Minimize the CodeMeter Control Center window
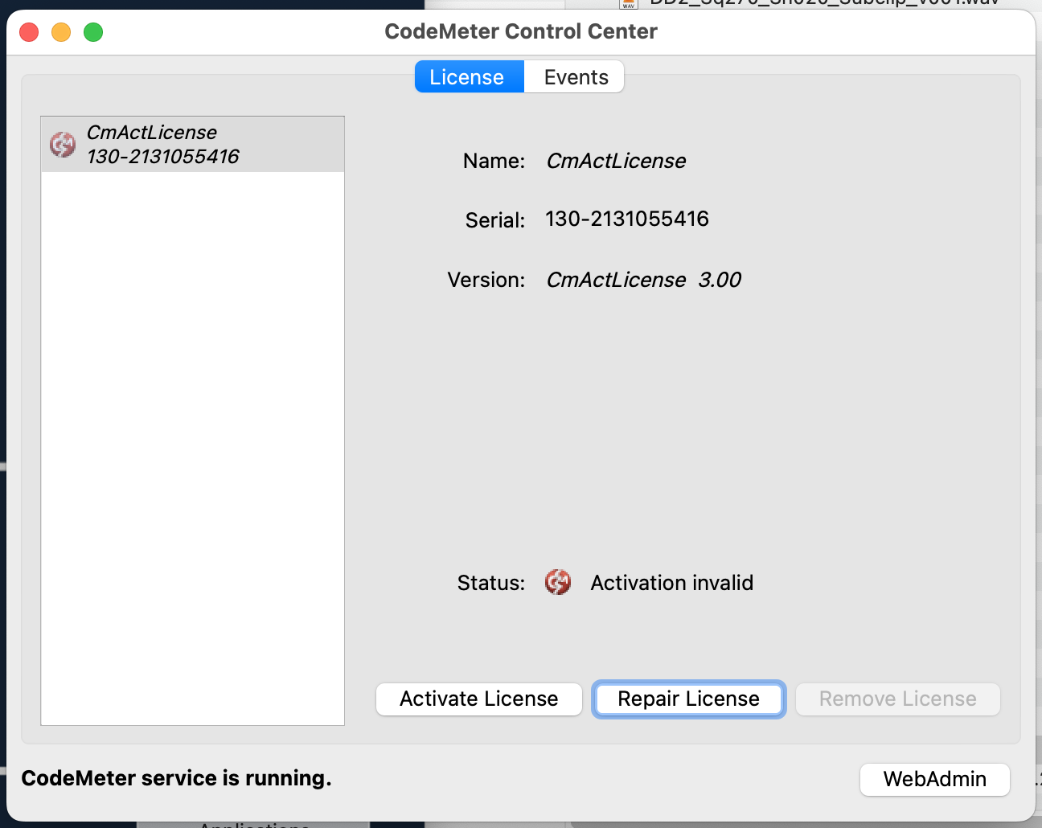Screen dimensions: 1042x828 (61, 32)
